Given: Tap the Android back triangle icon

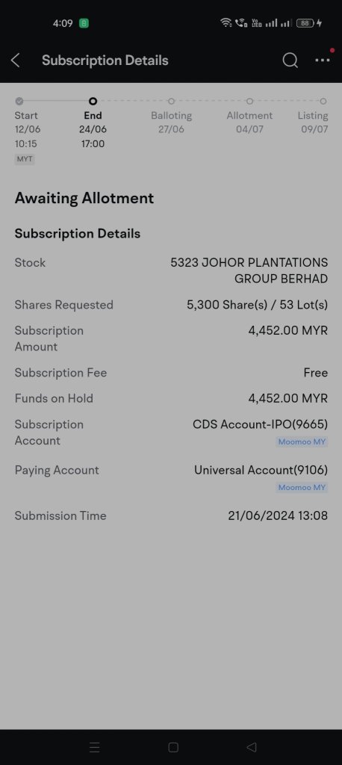Looking at the screenshot, I should (252, 747).
